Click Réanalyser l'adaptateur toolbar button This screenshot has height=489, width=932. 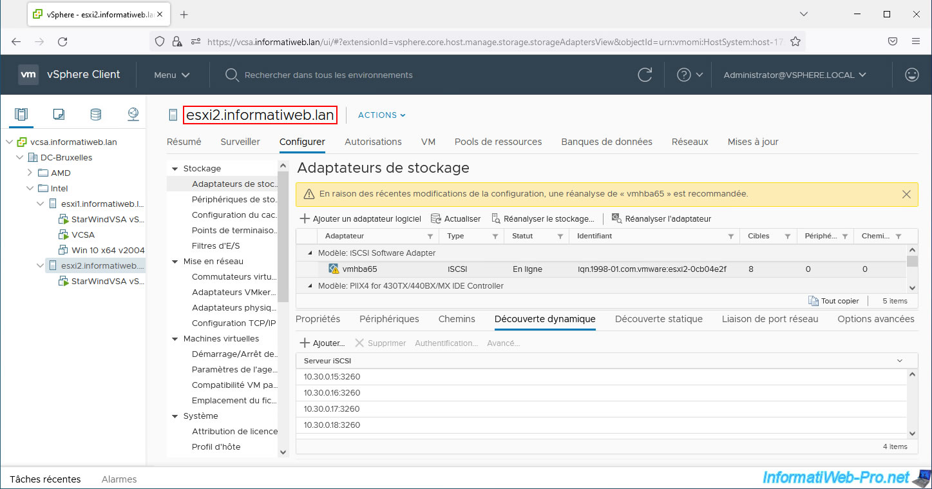tap(661, 219)
